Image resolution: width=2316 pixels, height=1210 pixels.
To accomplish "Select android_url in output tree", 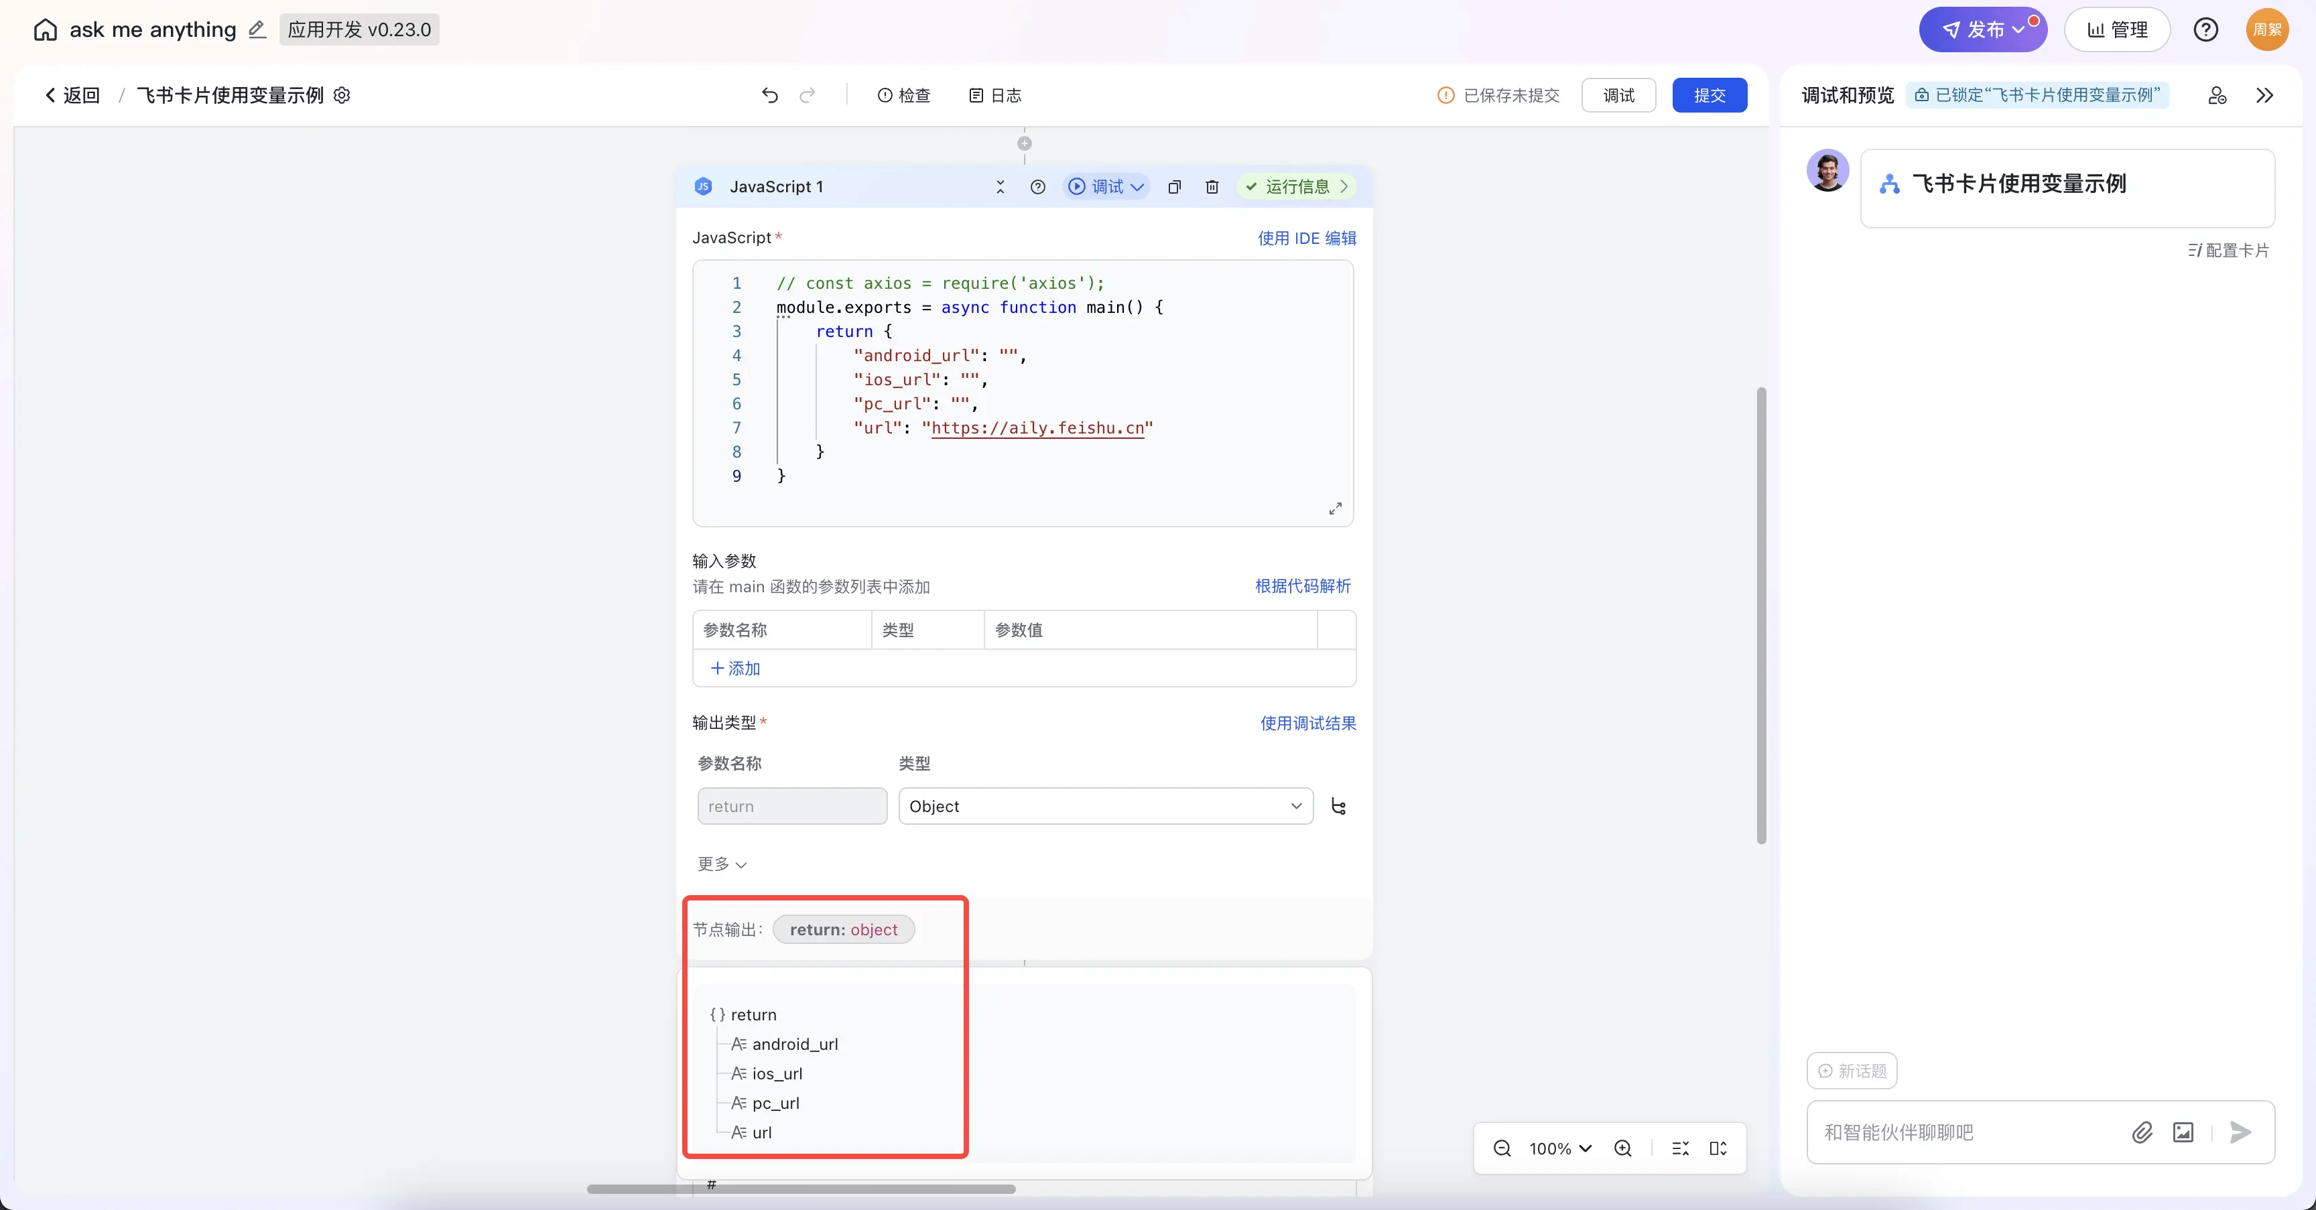I will (x=784, y=1045).
